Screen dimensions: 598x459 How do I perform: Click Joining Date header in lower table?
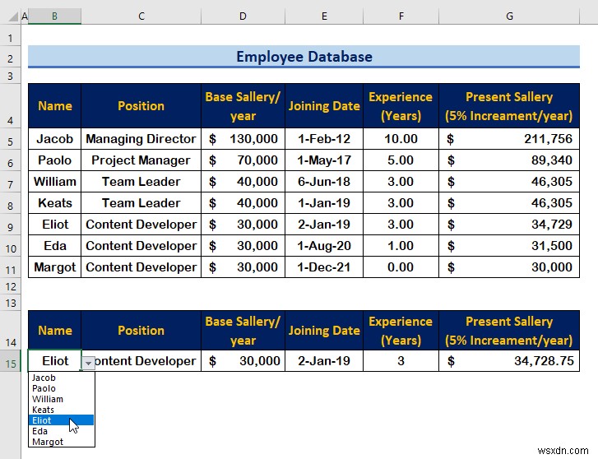(x=324, y=331)
